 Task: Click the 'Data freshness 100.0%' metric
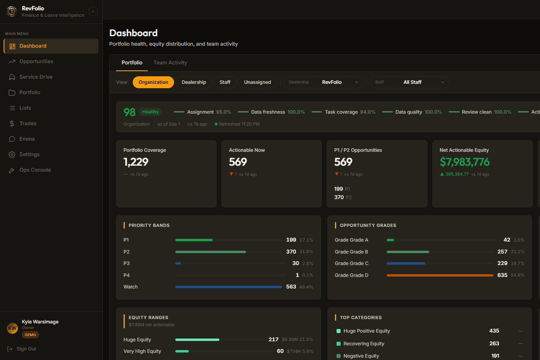click(x=271, y=112)
